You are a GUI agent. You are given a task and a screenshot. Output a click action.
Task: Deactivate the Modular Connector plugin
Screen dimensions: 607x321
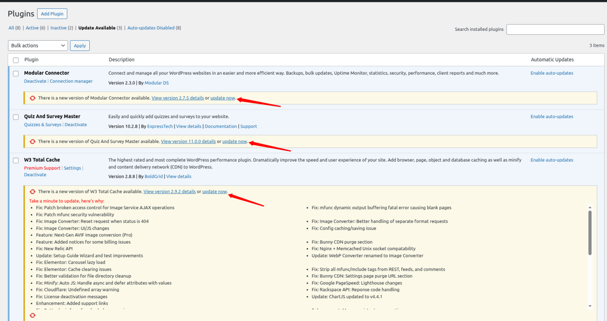35,81
